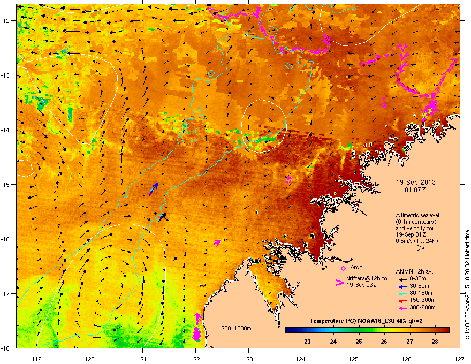Click the latitude axis label -15
The height and width of the screenshot is (364, 471).
coord(5,184)
